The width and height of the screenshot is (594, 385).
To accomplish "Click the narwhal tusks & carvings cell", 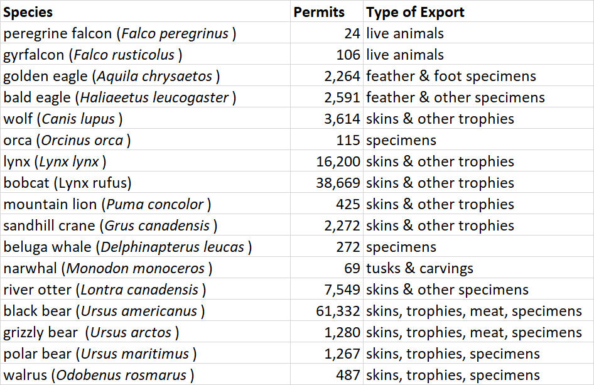I will [x=419, y=268].
